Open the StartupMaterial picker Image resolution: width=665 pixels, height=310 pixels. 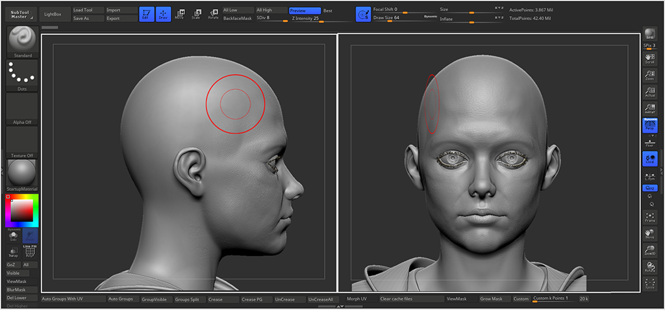pos(22,175)
